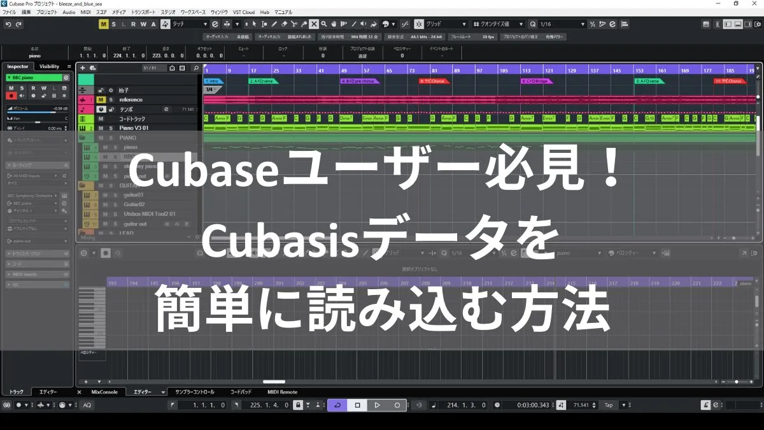The height and width of the screenshot is (430, 764).
Task: Click the Add Track plus icon
Action: point(82,68)
